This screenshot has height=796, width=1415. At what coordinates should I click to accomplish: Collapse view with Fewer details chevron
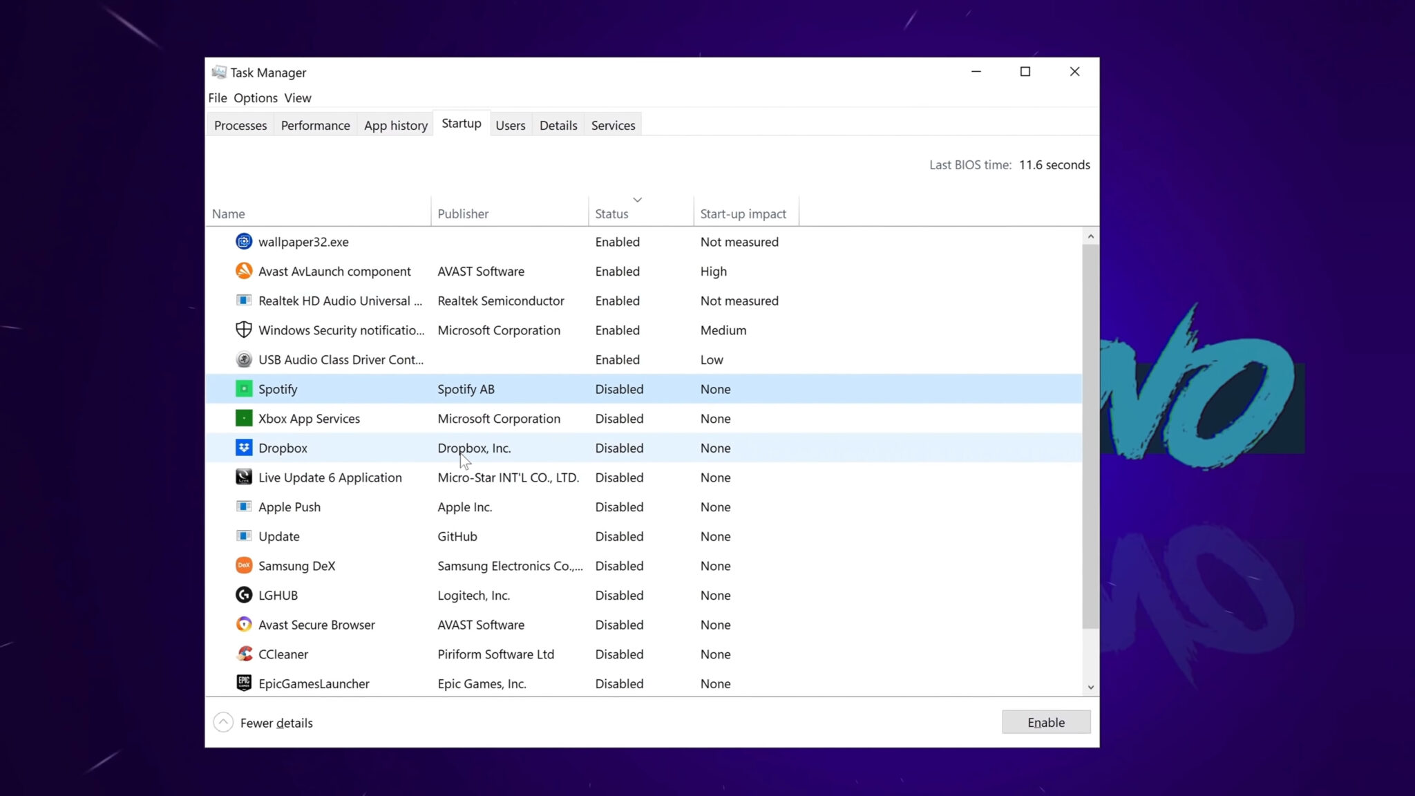[x=223, y=723]
